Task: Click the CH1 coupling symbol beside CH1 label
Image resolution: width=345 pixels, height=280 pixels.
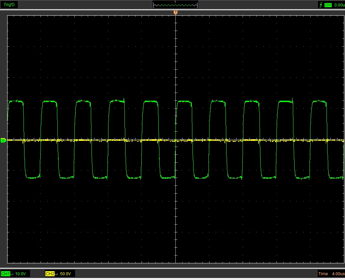Action: coord(12,274)
